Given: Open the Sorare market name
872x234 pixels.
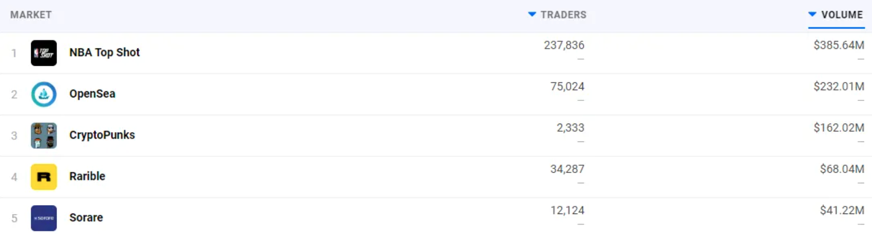Looking at the screenshot, I should [86, 218].
